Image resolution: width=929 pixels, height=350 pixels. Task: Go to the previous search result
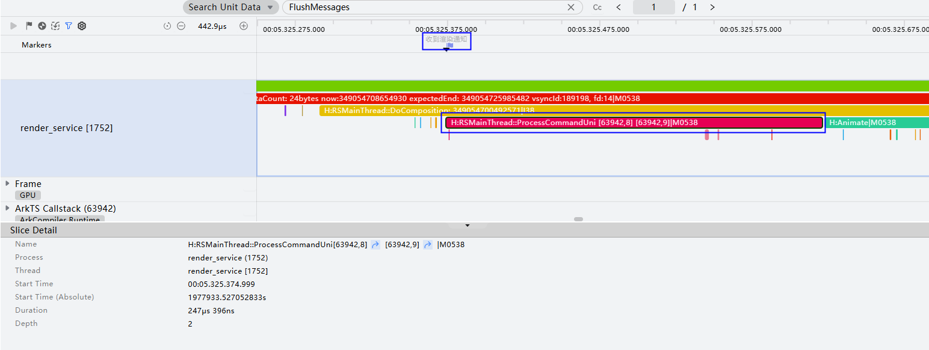(619, 7)
